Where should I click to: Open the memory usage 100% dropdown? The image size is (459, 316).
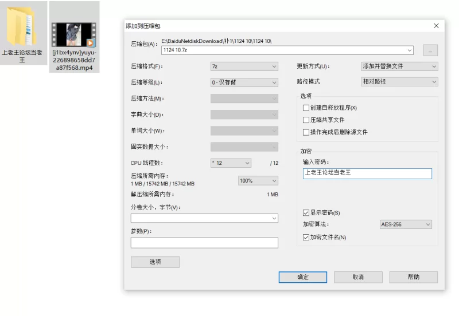pyautogui.click(x=258, y=181)
